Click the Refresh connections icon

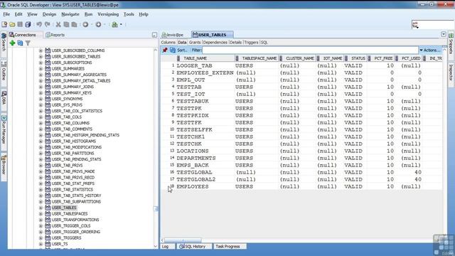click(x=20, y=43)
